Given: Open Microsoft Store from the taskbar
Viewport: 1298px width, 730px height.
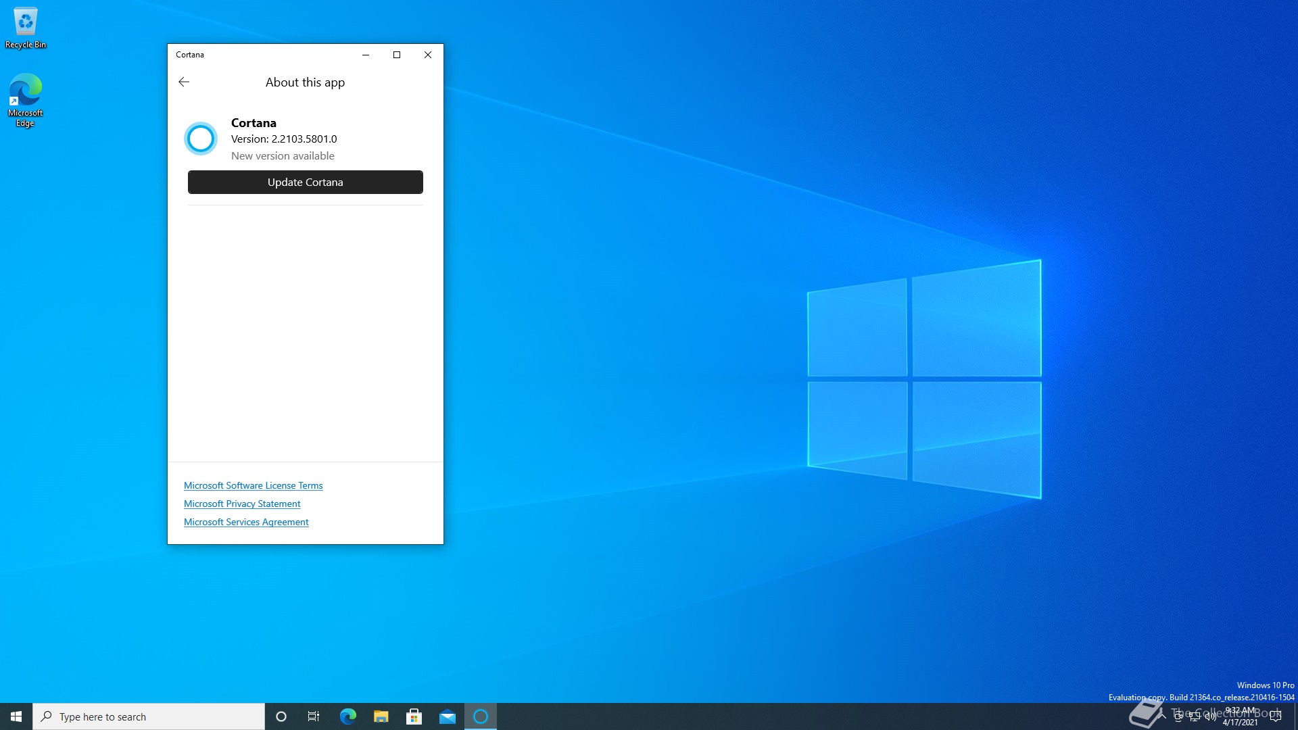Looking at the screenshot, I should [x=414, y=716].
